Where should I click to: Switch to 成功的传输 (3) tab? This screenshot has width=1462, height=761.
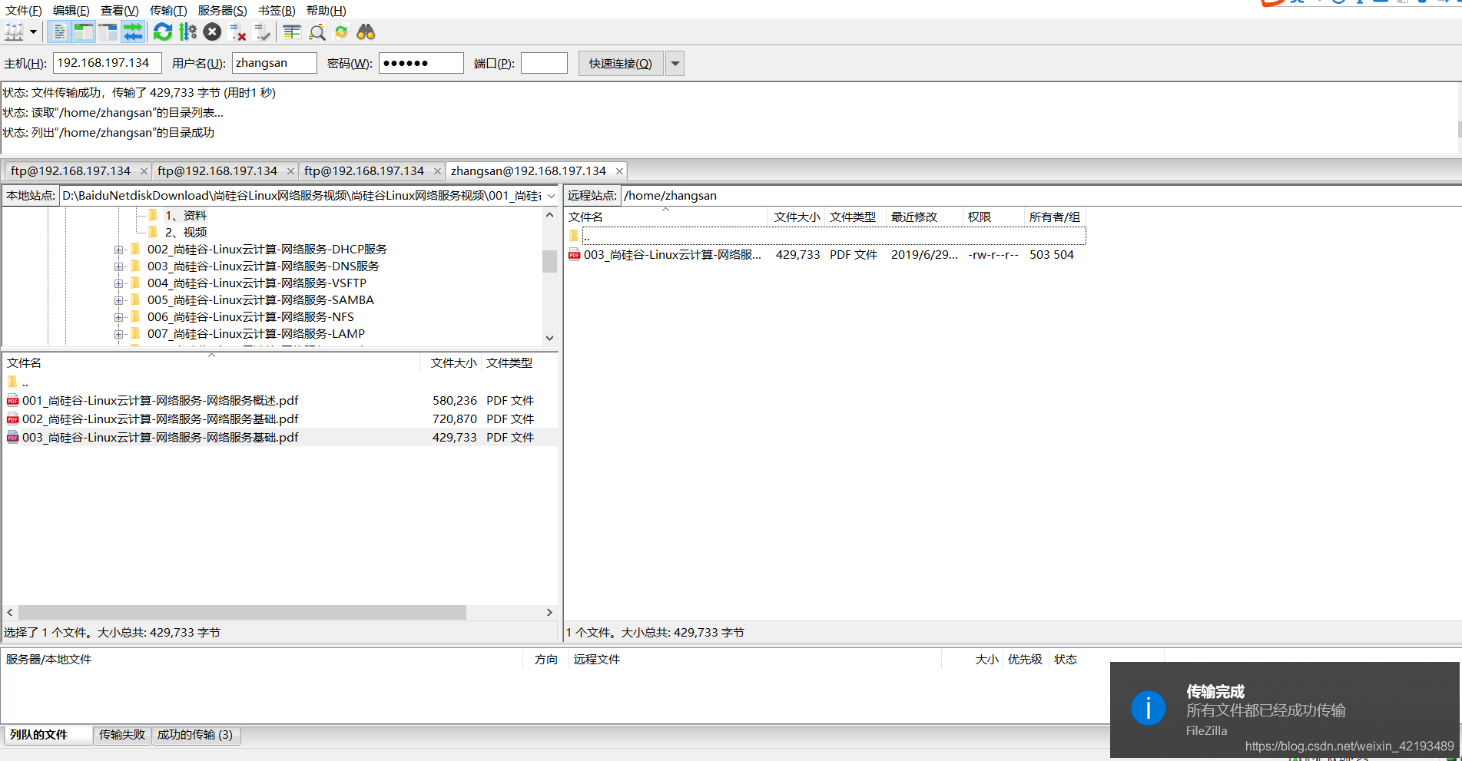195,735
